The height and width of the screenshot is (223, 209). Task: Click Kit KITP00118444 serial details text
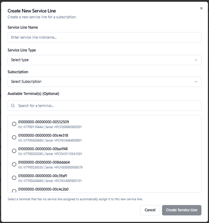click(x=50, y=127)
